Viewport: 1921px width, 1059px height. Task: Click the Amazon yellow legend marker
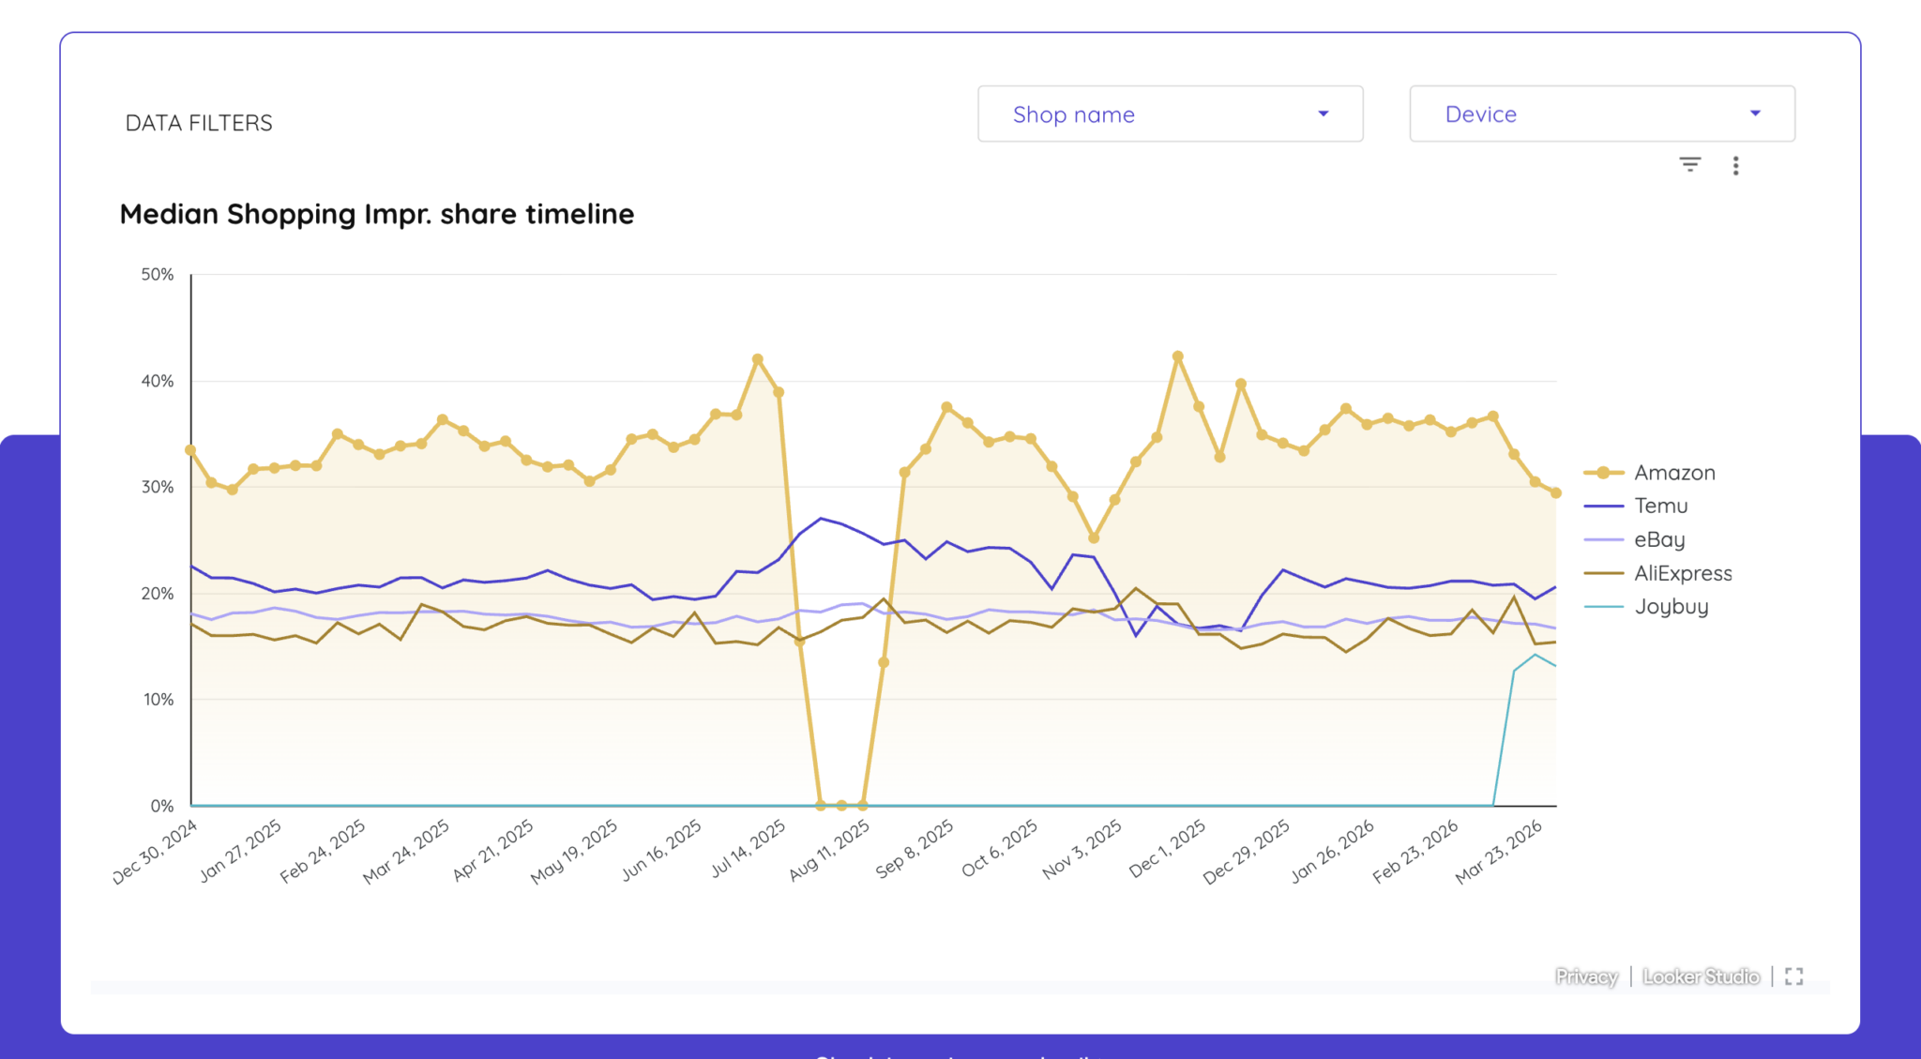coord(1604,473)
